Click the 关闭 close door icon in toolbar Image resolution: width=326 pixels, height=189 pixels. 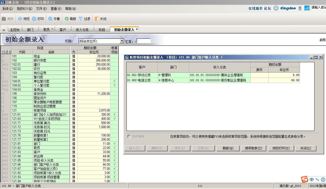click(97, 19)
